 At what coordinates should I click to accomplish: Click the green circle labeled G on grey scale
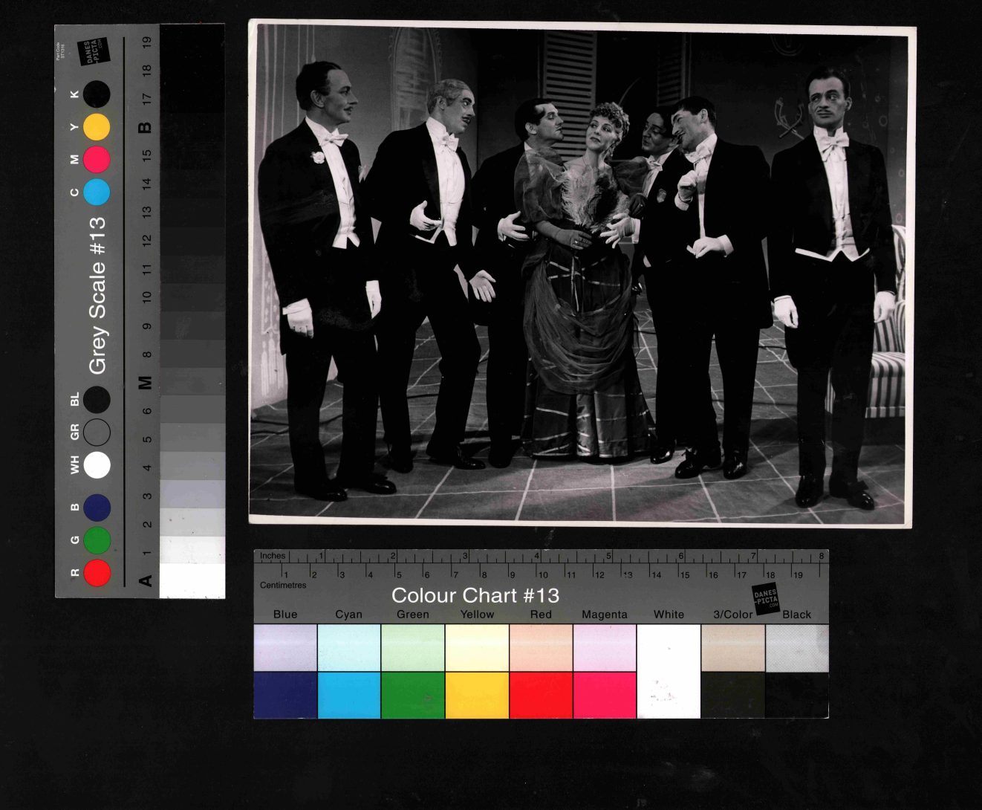pos(97,540)
